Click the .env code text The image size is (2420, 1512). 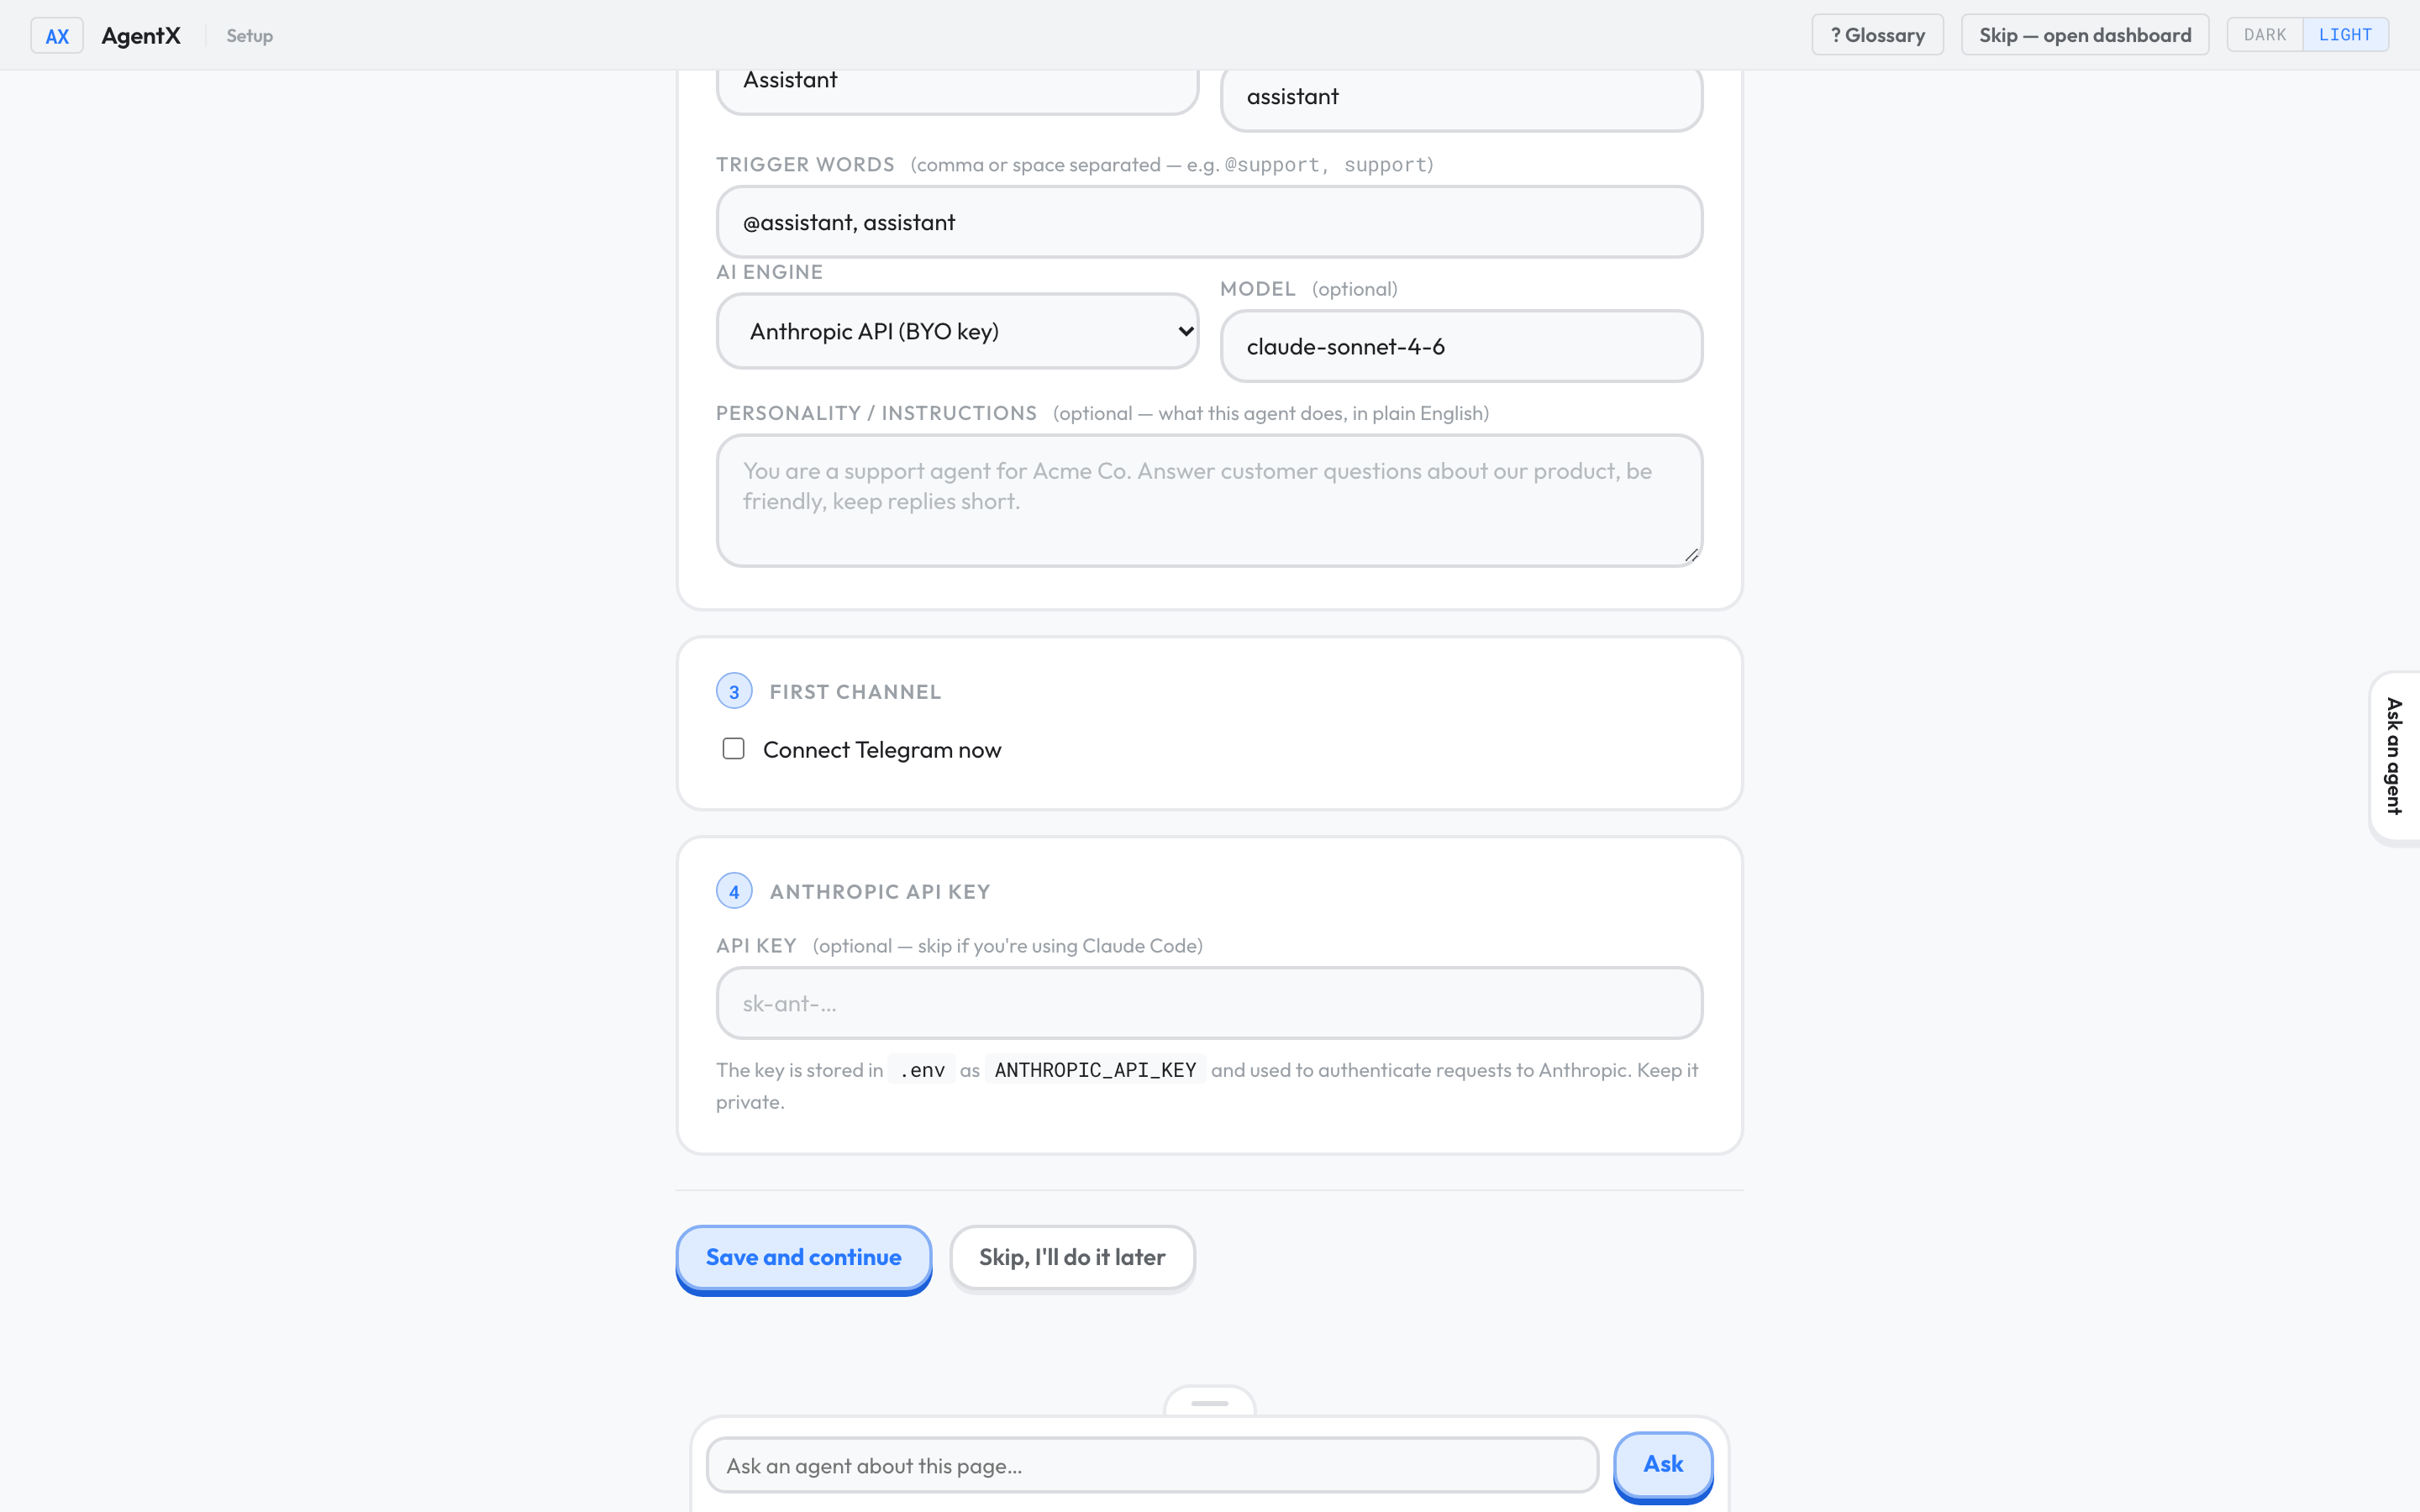(x=921, y=1070)
